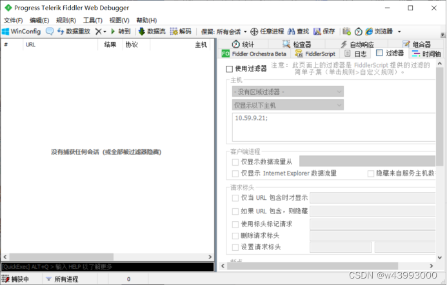Screen dimensions: 447x285
Task: Open the FiddlerScript tab
Action: 315,54
